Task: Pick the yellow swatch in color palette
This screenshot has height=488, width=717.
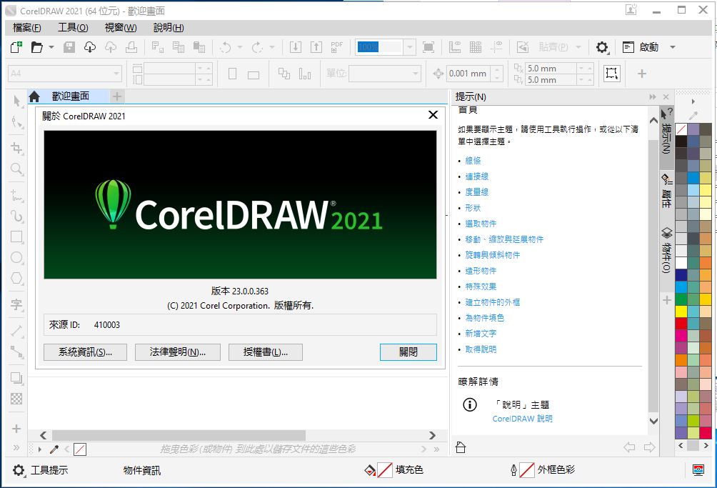Action: click(681, 311)
